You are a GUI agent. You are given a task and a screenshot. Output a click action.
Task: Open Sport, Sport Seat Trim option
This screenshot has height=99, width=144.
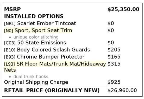pos(43,31)
